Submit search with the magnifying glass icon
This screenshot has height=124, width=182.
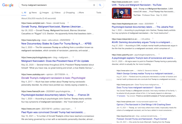tap(100, 5)
